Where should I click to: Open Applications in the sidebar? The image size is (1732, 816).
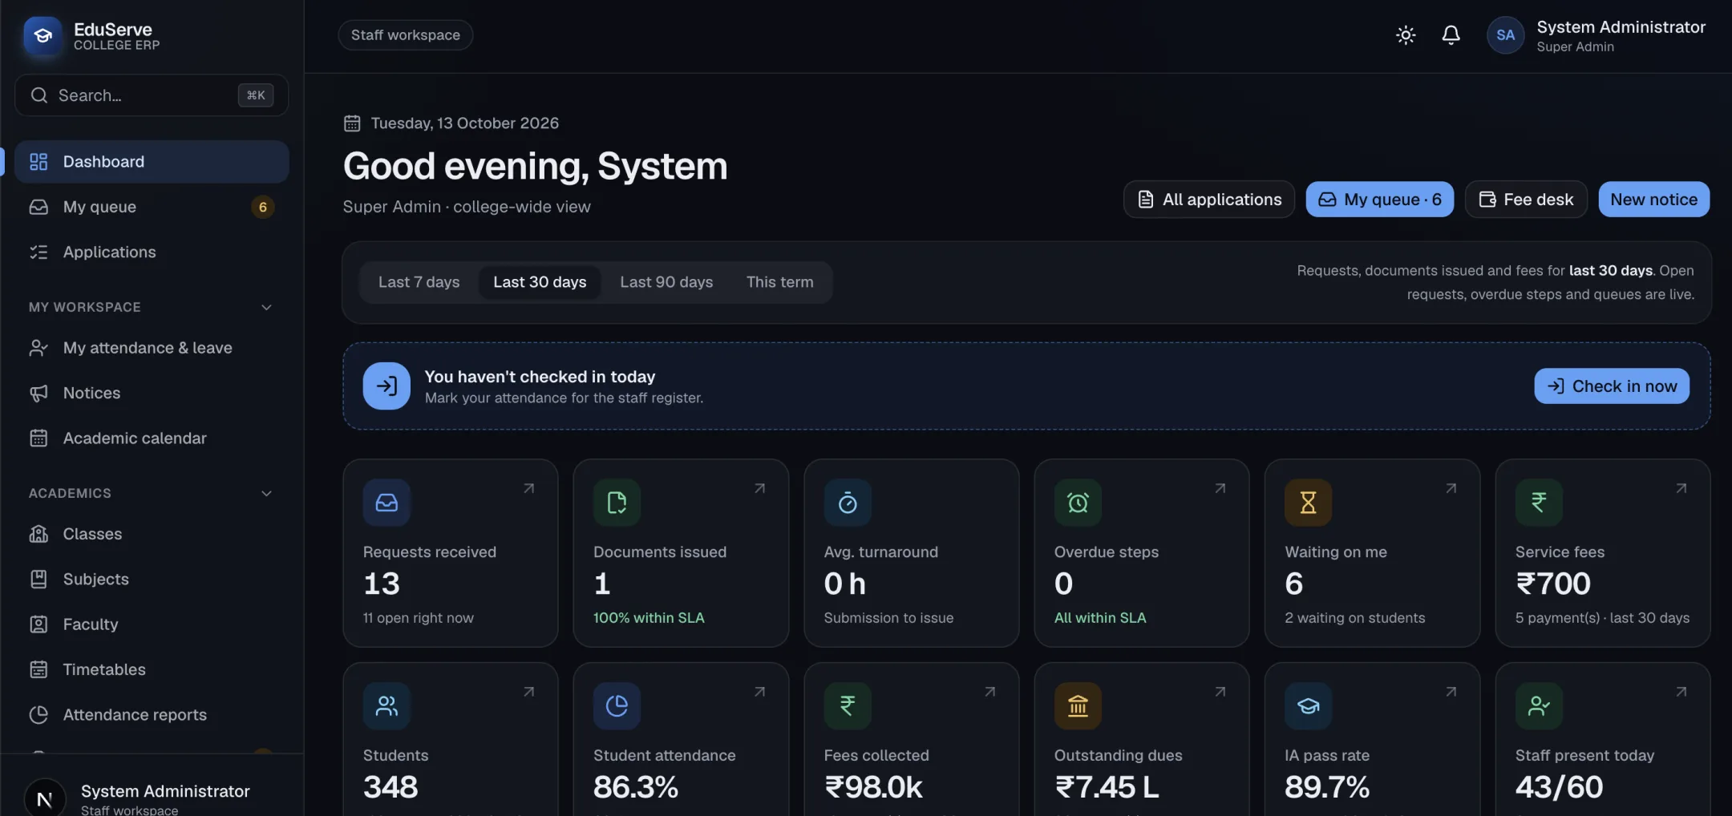pyautogui.click(x=152, y=252)
